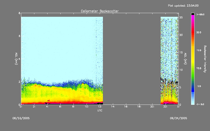Image resolution: width=210 pixels, height=131 pixels.
Task: Click the "Ceilometer Backscatter" plot title
Action: click(100, 11)
